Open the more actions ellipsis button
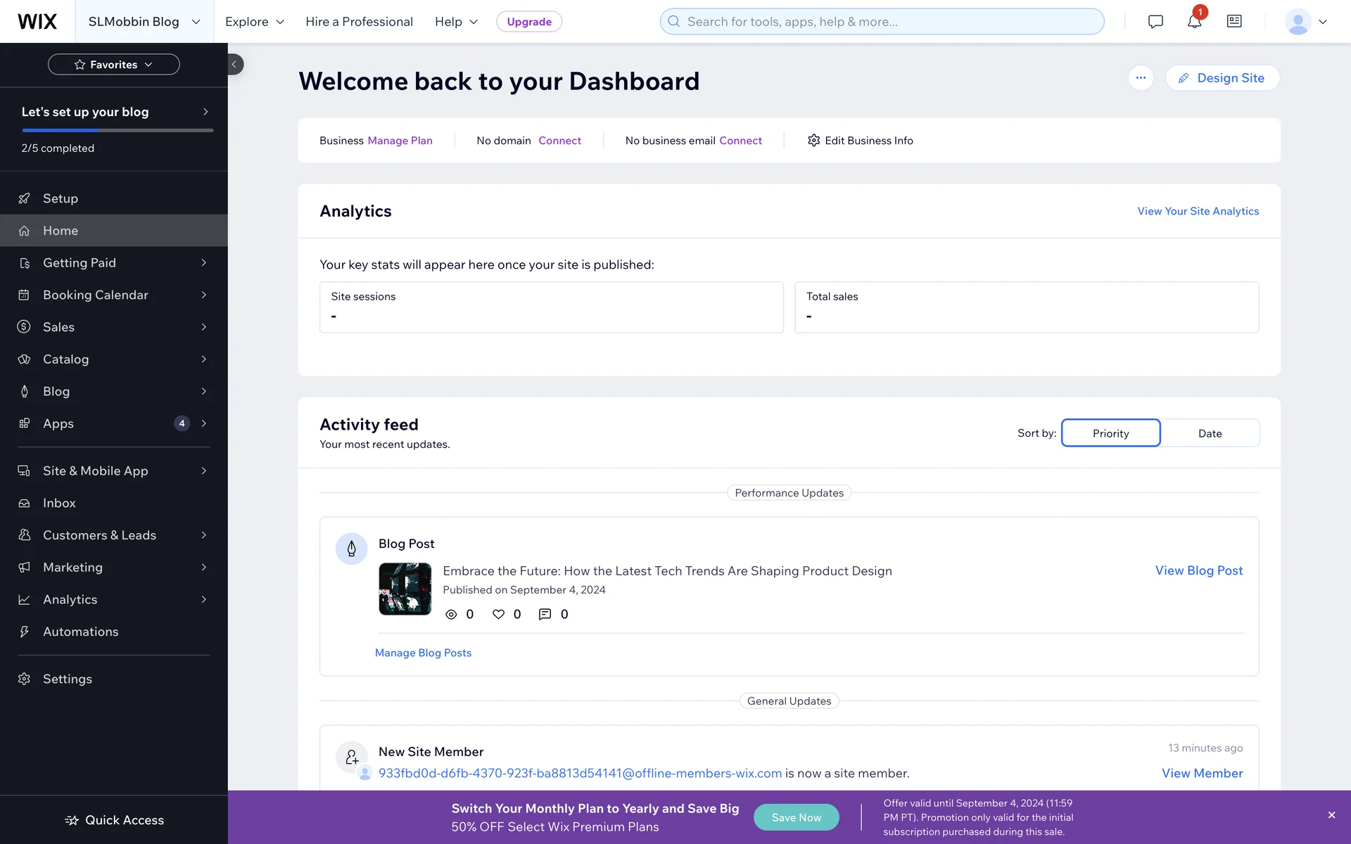 [1141, 78]
